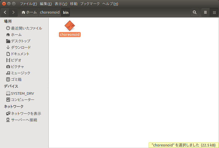Go to ホーム in path bar
The height and width of the screenshot is (148, 219).
(29, 12)
